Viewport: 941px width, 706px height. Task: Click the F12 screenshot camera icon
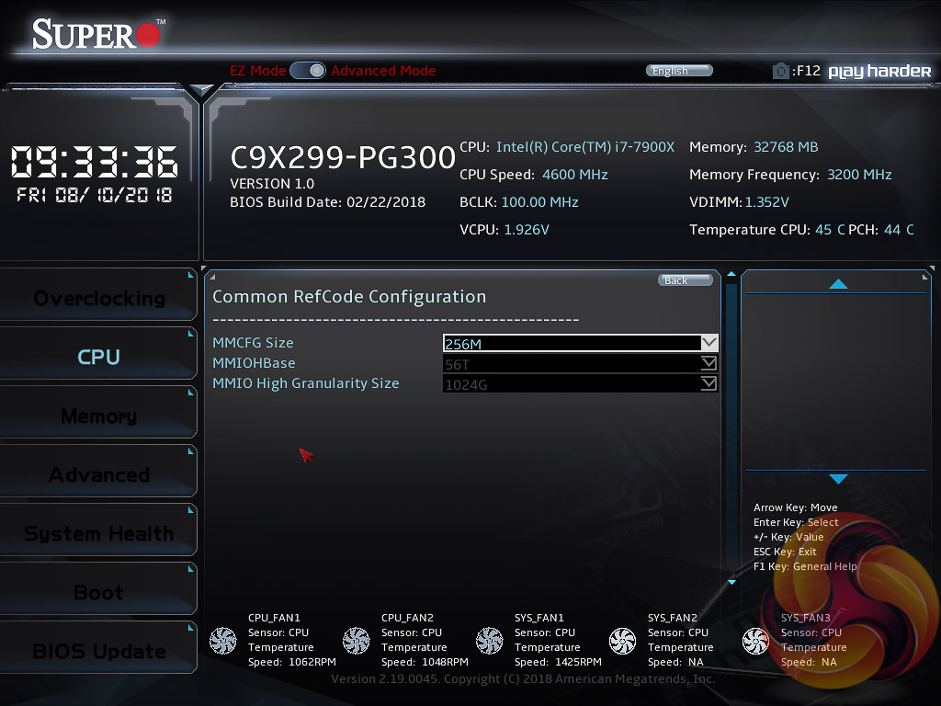(x=780, y=71)
